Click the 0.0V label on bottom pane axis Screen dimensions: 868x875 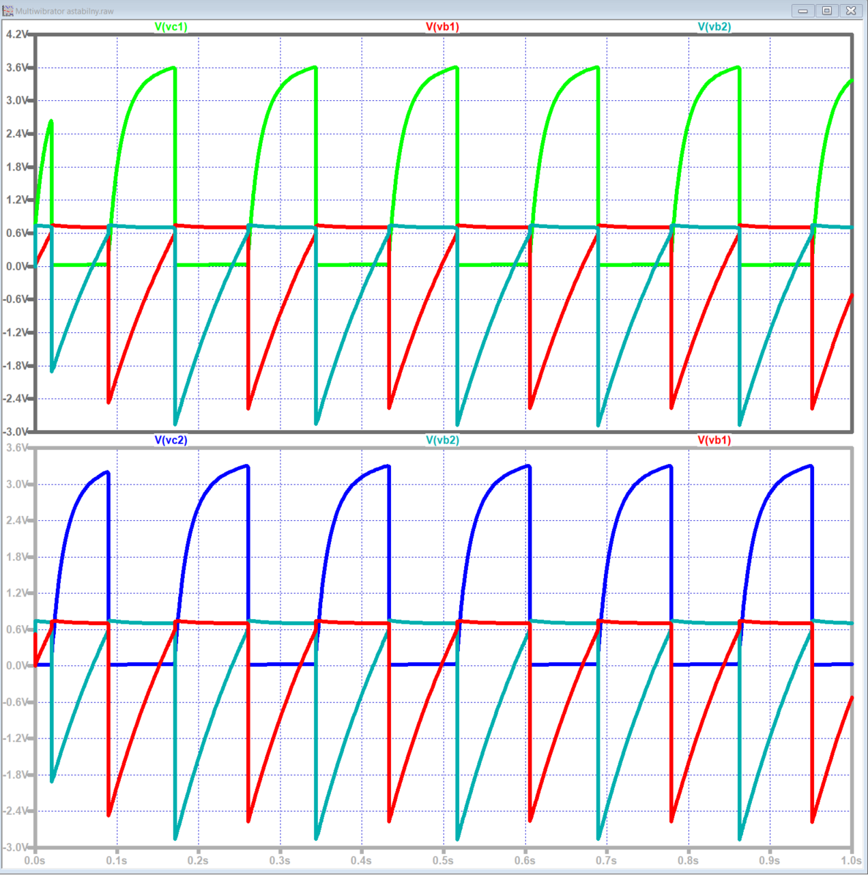16,665
